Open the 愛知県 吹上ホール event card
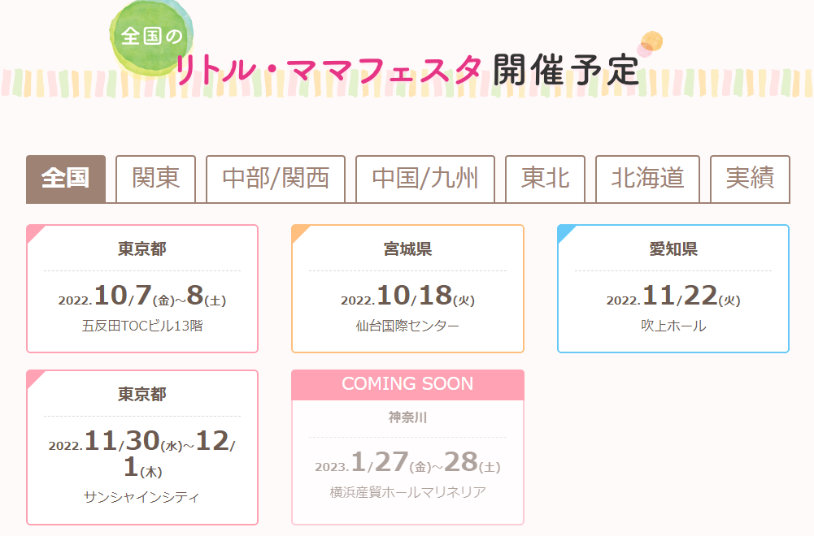 tap(673, 289)
